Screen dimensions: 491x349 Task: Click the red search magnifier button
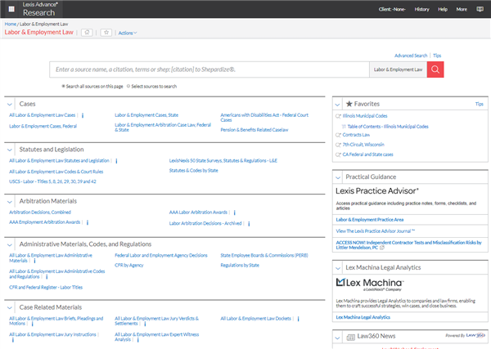[435, 69]
